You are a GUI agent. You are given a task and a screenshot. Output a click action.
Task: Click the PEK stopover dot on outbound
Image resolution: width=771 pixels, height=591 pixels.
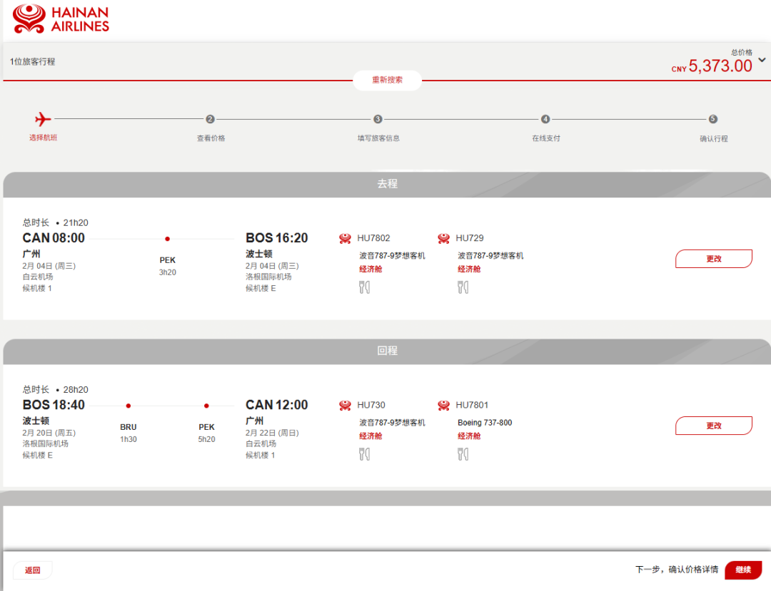pos(167,239)
